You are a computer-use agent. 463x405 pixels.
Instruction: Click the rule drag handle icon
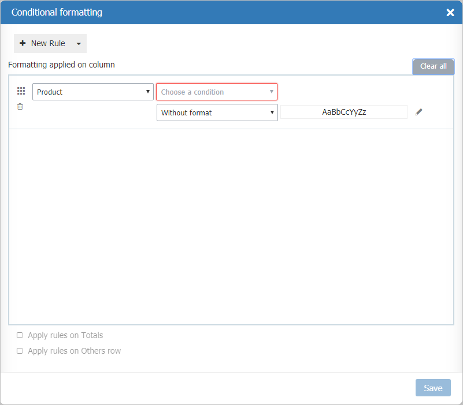tap(21, 91)
